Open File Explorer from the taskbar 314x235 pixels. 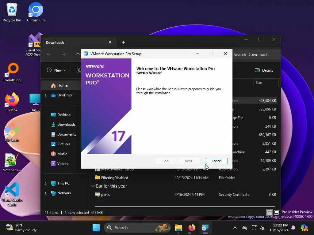[x=178, y=228]
